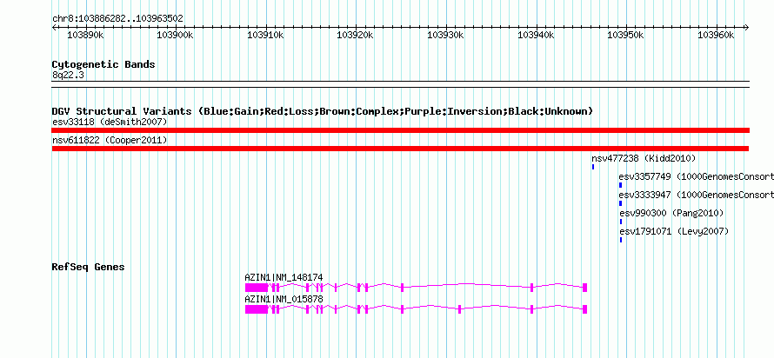The image size is (774, 358).
Task: Click the AZIN1|NM_148174 transcript label
Action: [x=284, y=277]
